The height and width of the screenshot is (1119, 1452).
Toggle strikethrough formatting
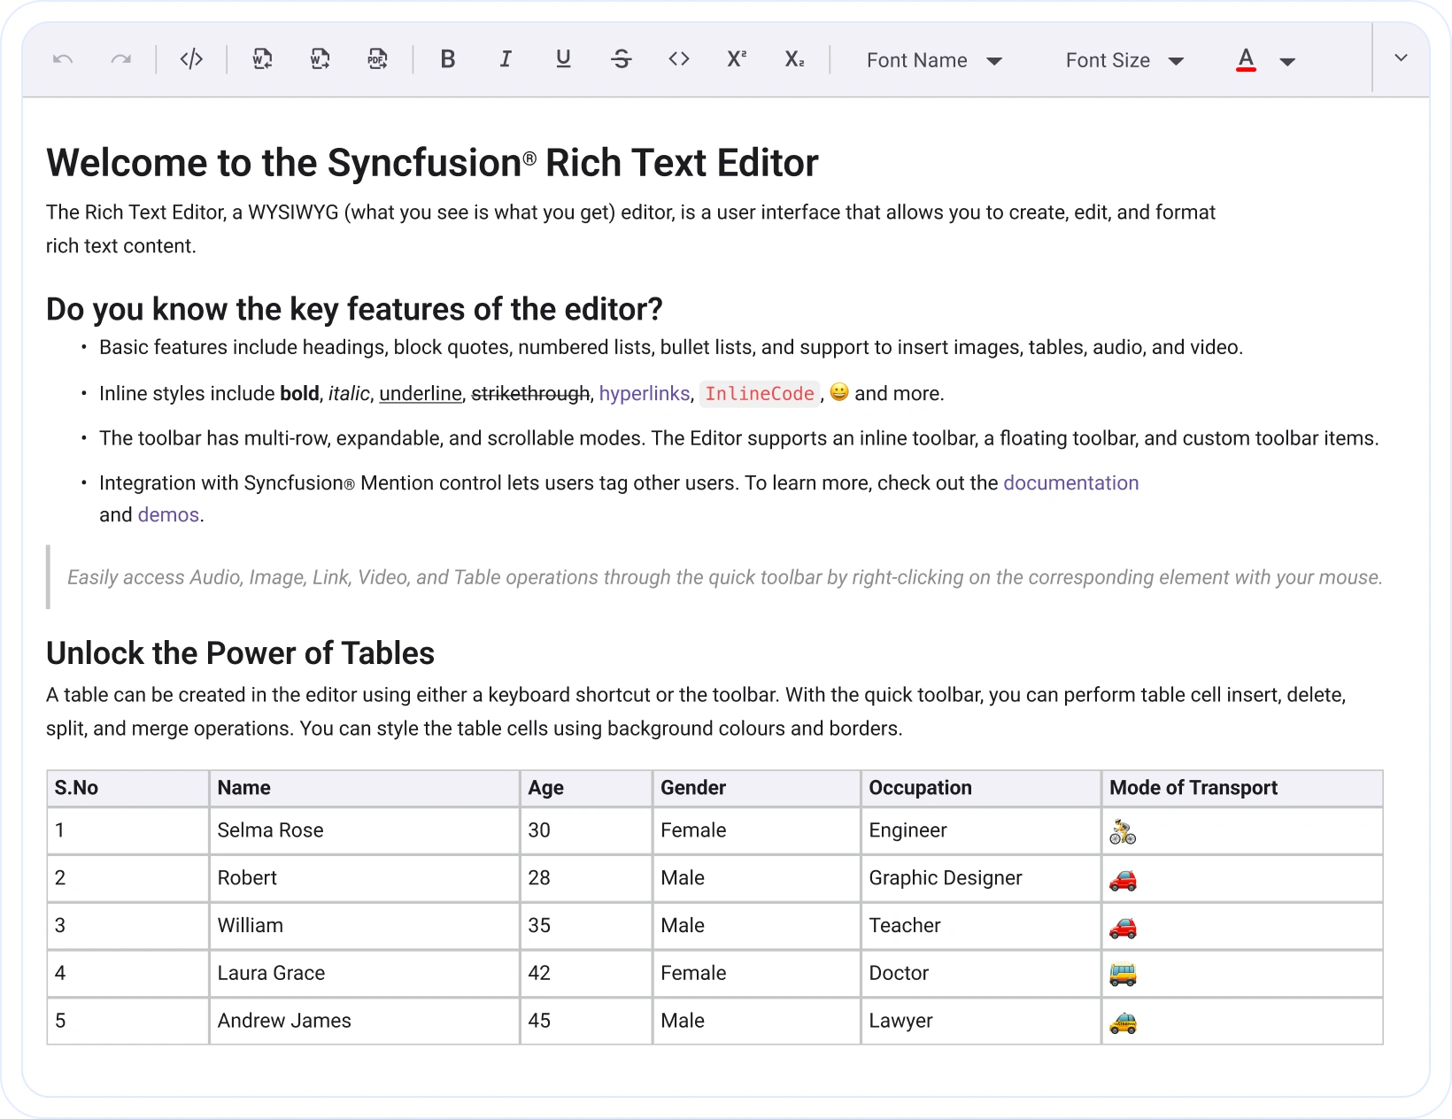pos(622,59)
